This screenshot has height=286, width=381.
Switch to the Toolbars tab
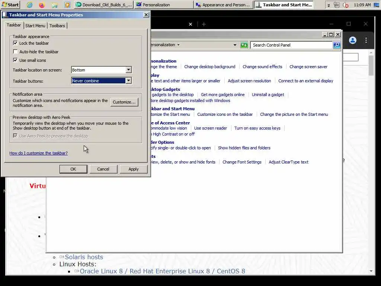point(57,26)
